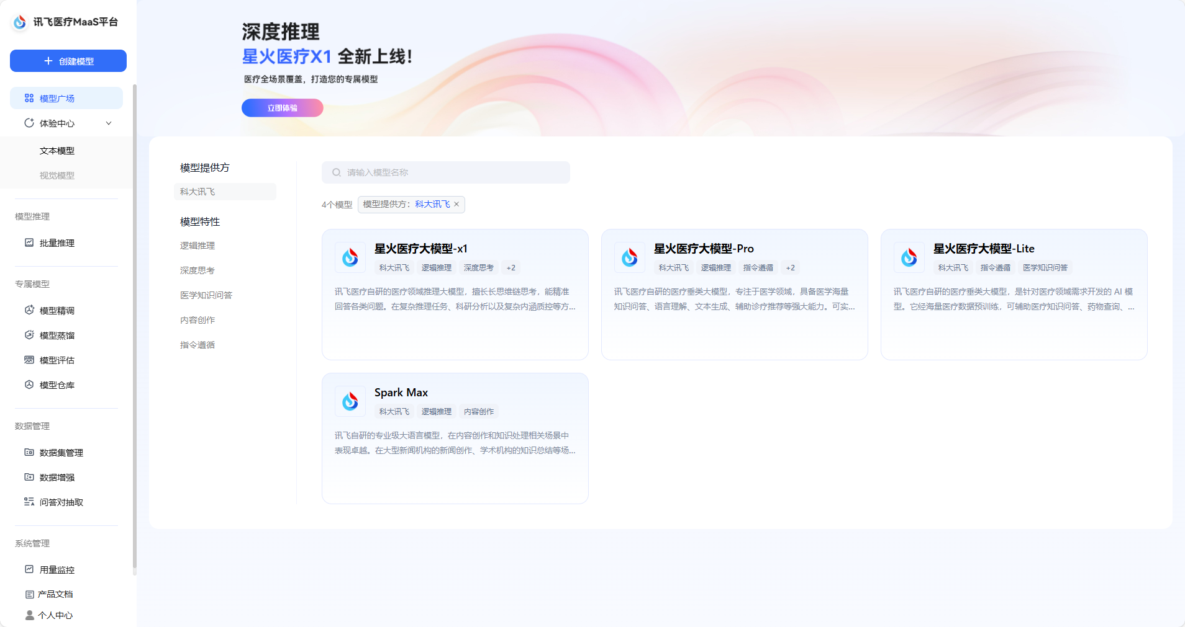Open 数据增强 page
Screen dimensions: 1185x627
(x=57, y=478)
